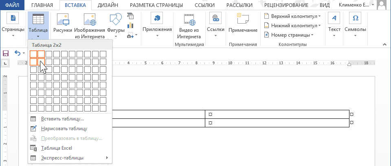391x166 pixels.
Task: Open the Текст group icon
Action: coord(334,19)
